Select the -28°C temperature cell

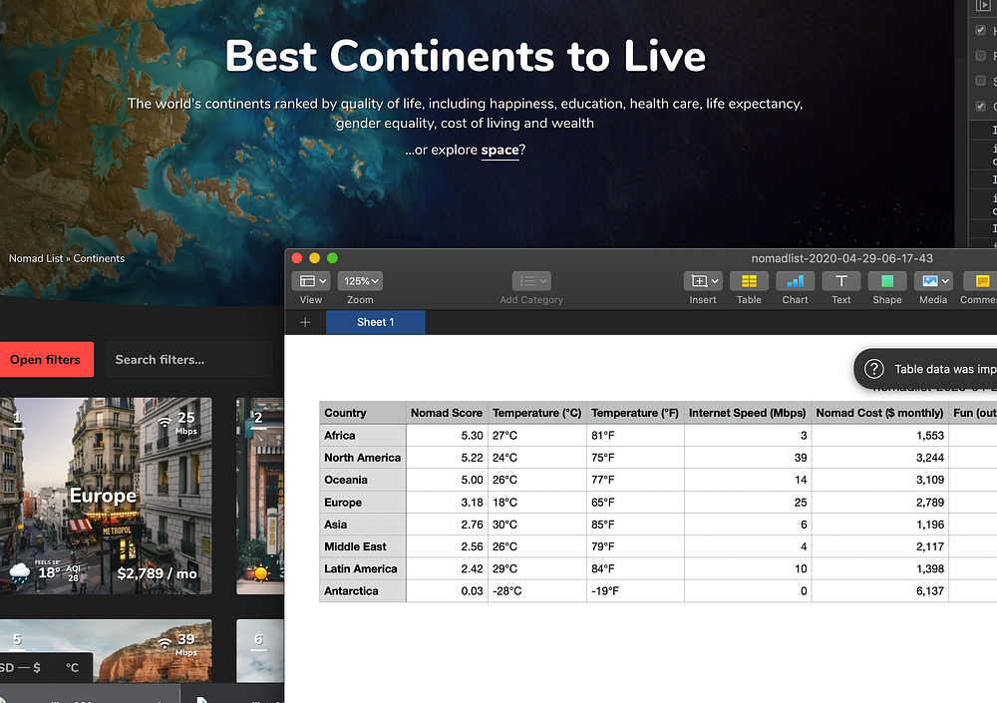pos(537,591)
